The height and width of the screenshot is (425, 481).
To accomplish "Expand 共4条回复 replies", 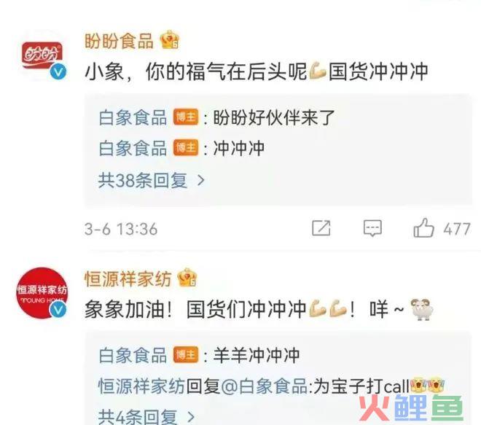I will 146,417.
